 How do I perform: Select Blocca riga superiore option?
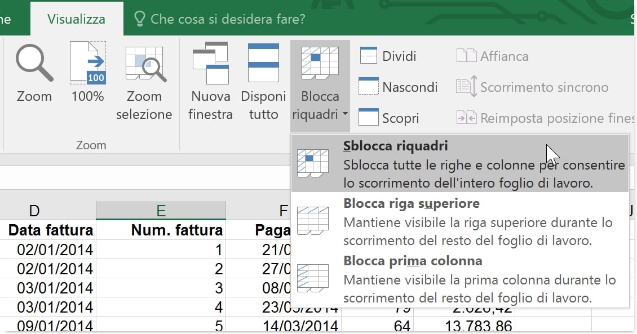coord(461,221)
